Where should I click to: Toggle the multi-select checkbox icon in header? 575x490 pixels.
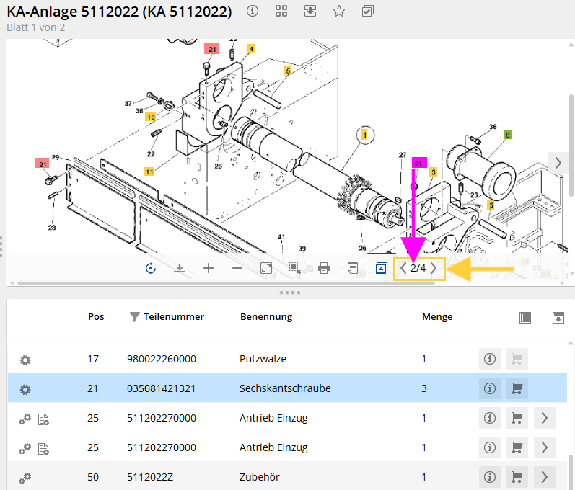(367, 11)
